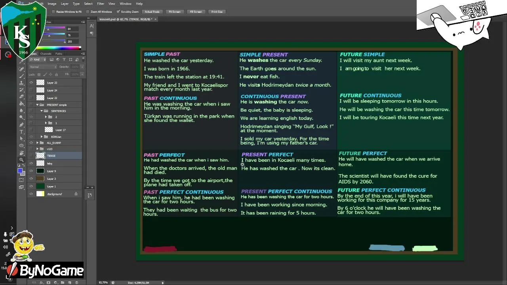
Task: Open the Filter menu
Action: [x=101, y=4]
